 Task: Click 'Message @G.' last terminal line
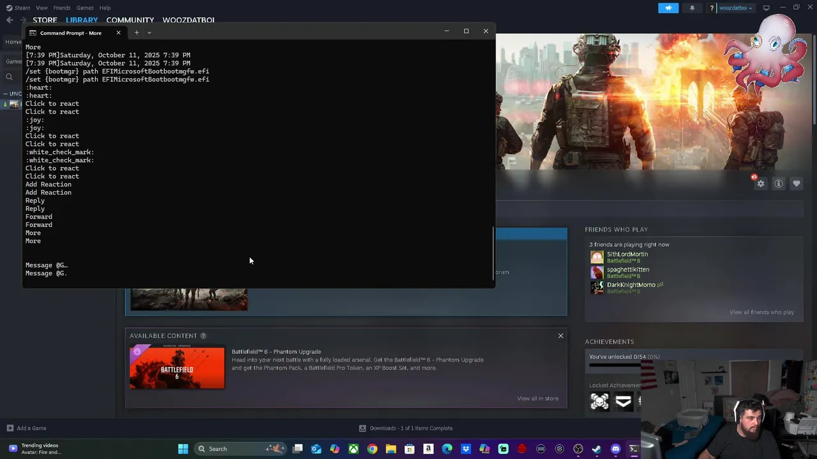[46, 273]
